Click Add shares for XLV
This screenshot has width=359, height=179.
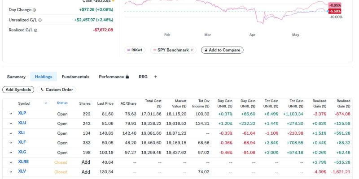pos(86,172)
